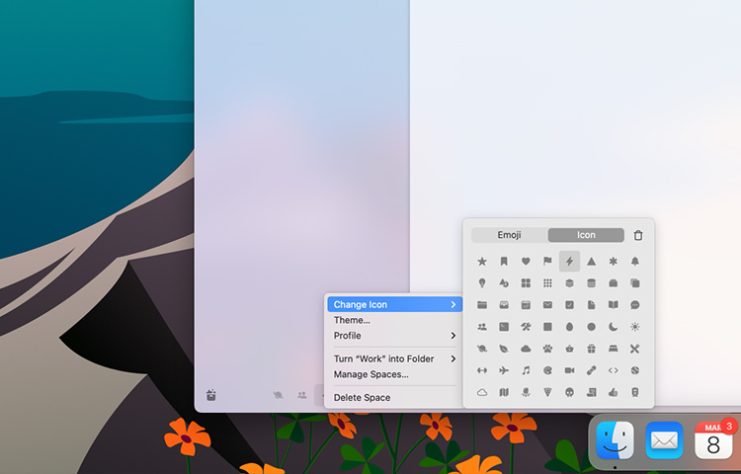Choose the bed icon
The width and height of the screenshot is (741, 474).
(613, 349)
